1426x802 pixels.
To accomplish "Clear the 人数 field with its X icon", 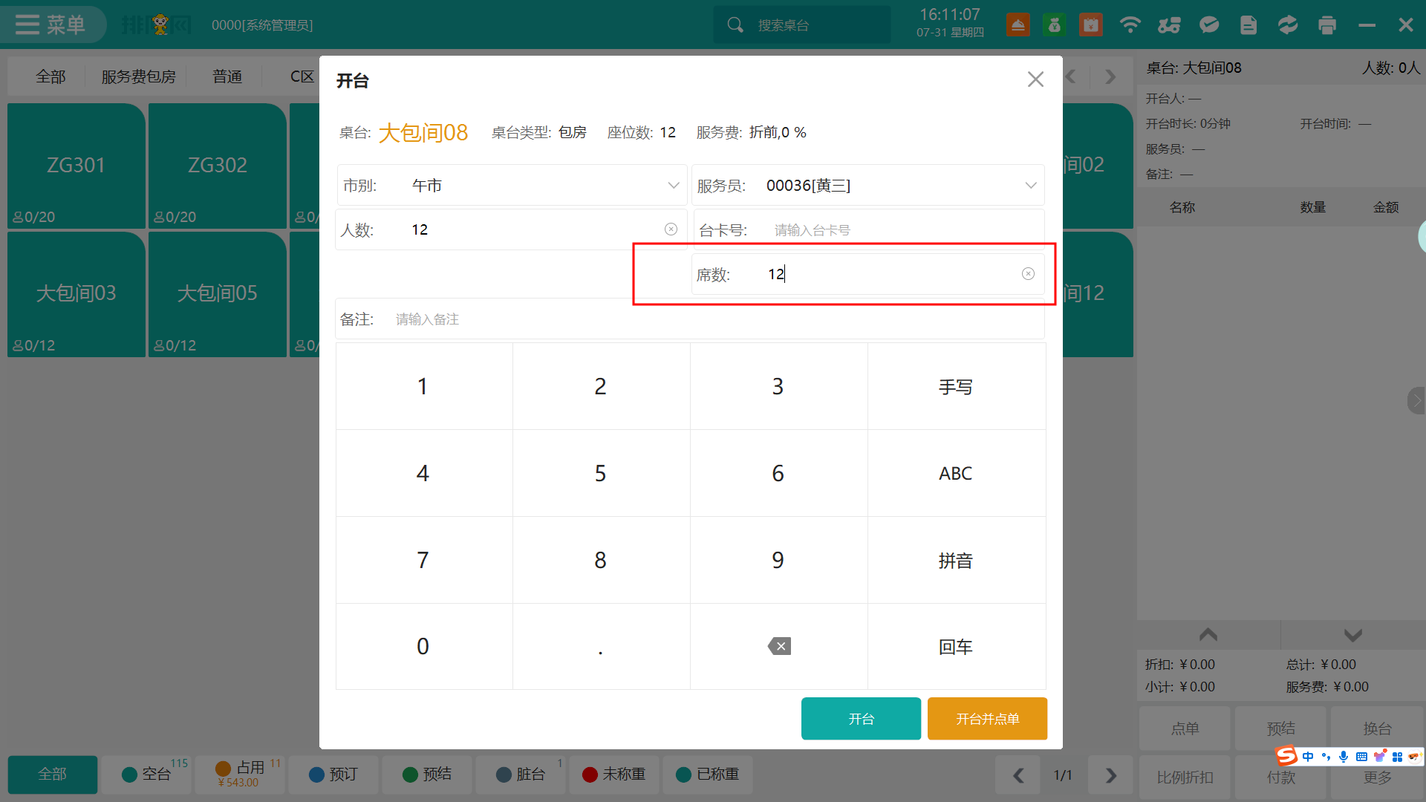I will [x=671, y=229].
